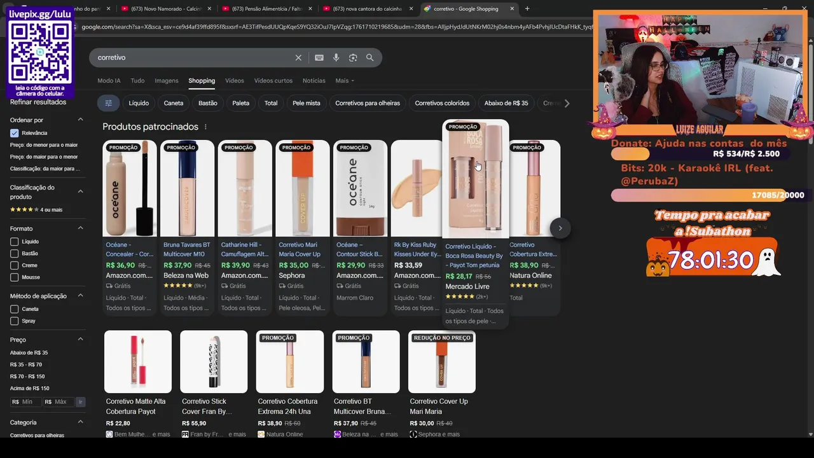Close the 'corretivo - Google Shopping' tab
The height and width of the screenshot is (458, 814).
tap(513, 9)
